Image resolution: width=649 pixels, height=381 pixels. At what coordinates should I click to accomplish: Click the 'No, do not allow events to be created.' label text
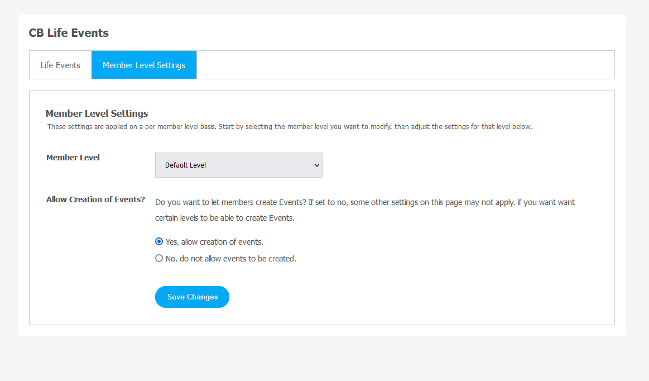(x=230, y=259)
